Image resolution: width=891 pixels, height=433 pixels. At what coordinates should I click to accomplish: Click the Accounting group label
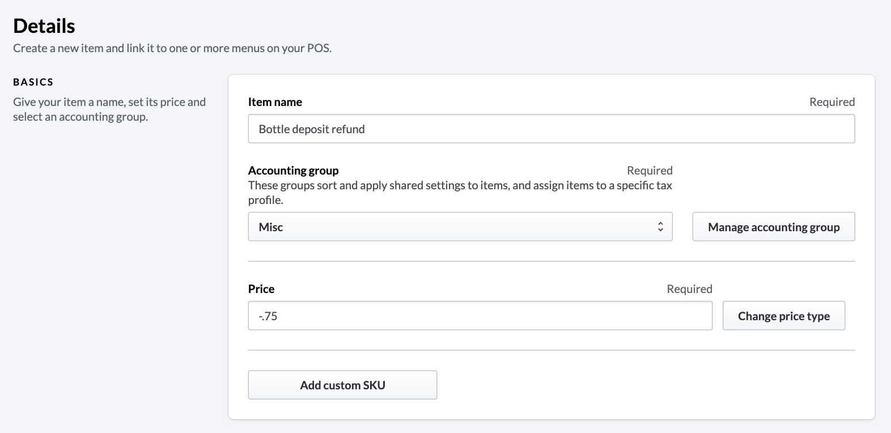click(x=293, y=171)
